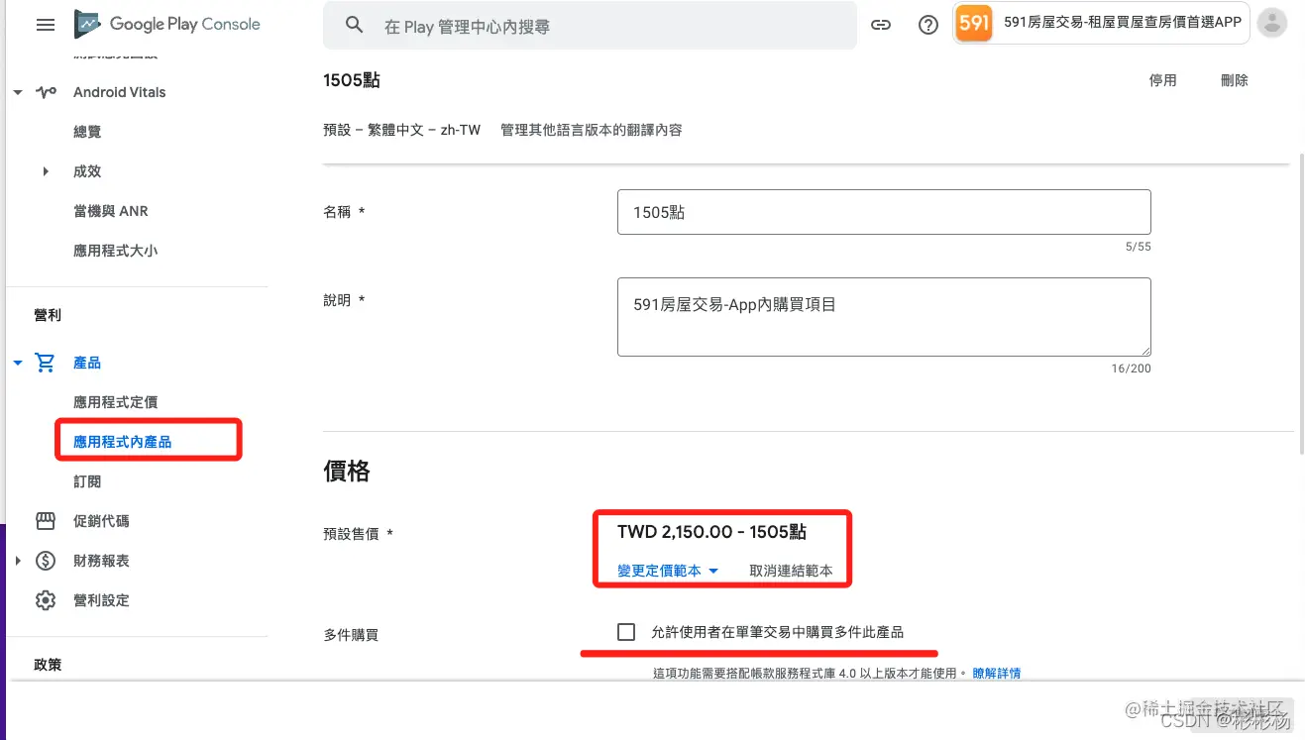Click the 營利設定 gear icon
Screen dimensions: 1305x740
pyautogui.click(x=46, y=600)
